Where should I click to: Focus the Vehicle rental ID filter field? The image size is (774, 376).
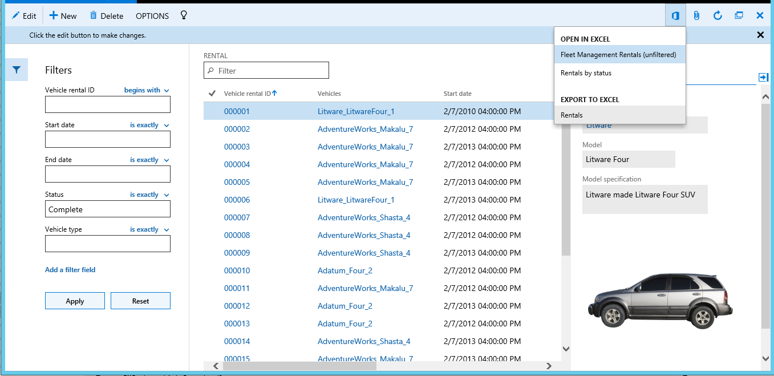click(x=108, y=104)
